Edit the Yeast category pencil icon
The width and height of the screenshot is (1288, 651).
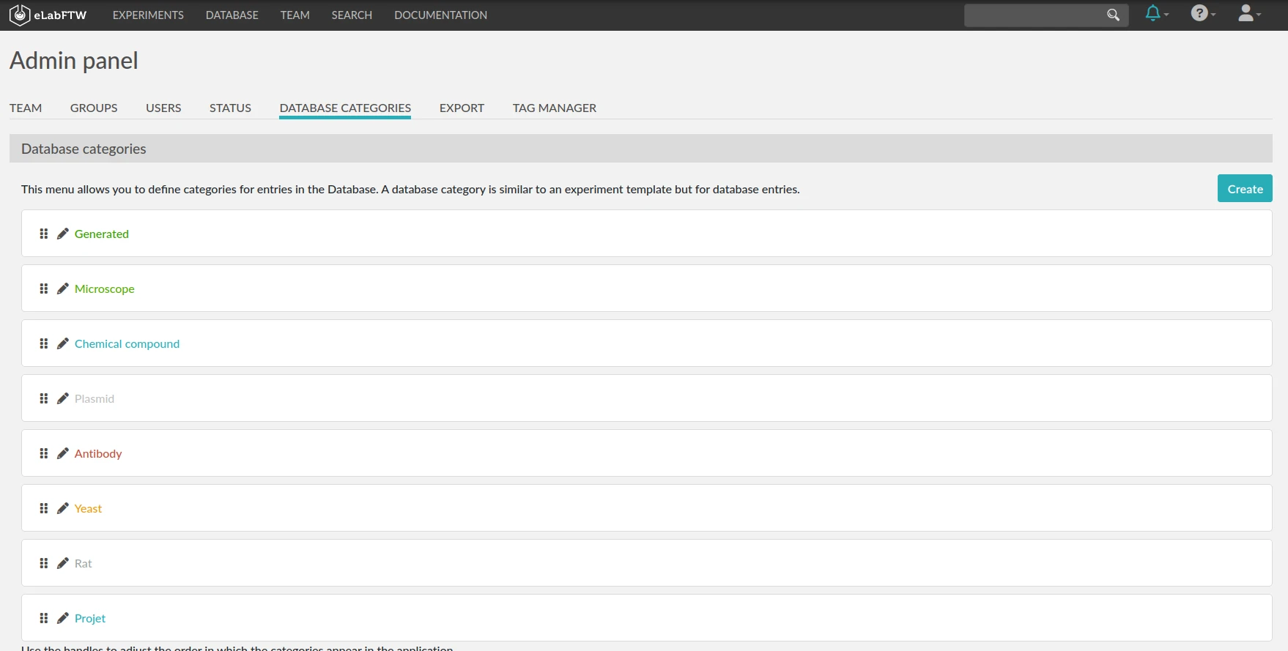tap(63, 508)
